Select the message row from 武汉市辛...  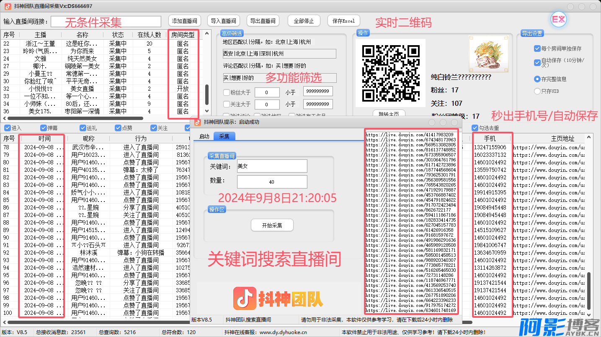95,147
